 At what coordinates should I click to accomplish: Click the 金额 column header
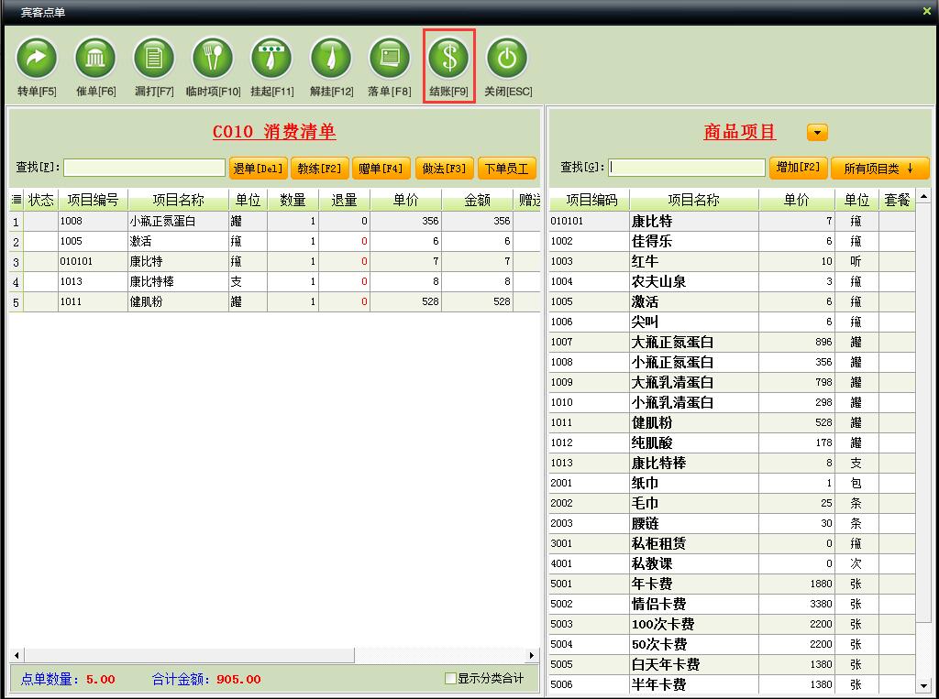(477, 200)
